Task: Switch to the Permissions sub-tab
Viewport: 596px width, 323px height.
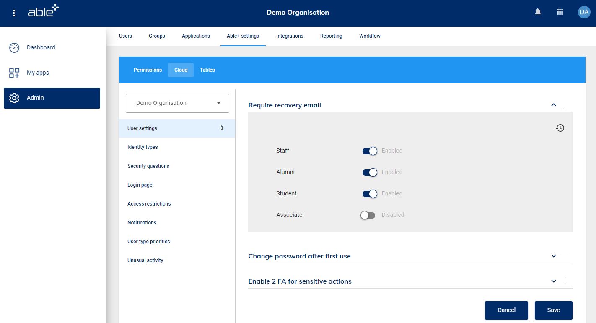Action: coord(148,70)
